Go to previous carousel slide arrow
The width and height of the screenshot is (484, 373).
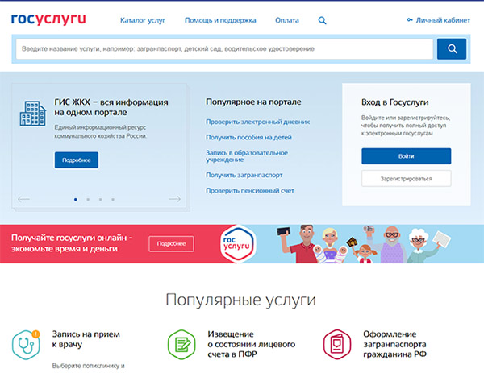(x=23, y=199)
